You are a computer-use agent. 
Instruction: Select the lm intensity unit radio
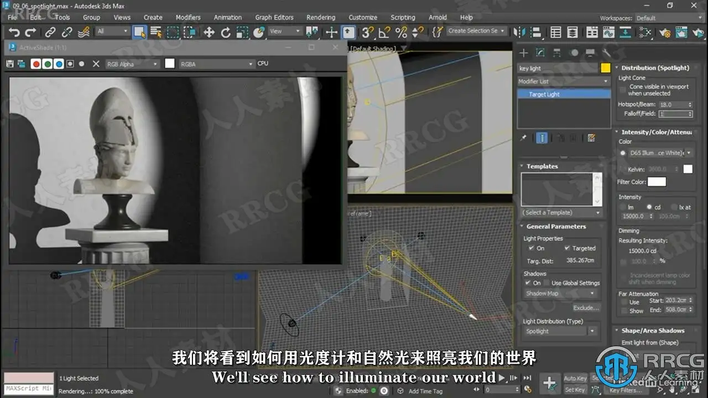click(x=624, y=207)
